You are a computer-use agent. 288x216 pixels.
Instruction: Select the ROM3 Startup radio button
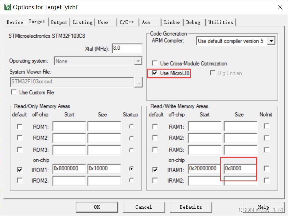click(x=131, y=150)
